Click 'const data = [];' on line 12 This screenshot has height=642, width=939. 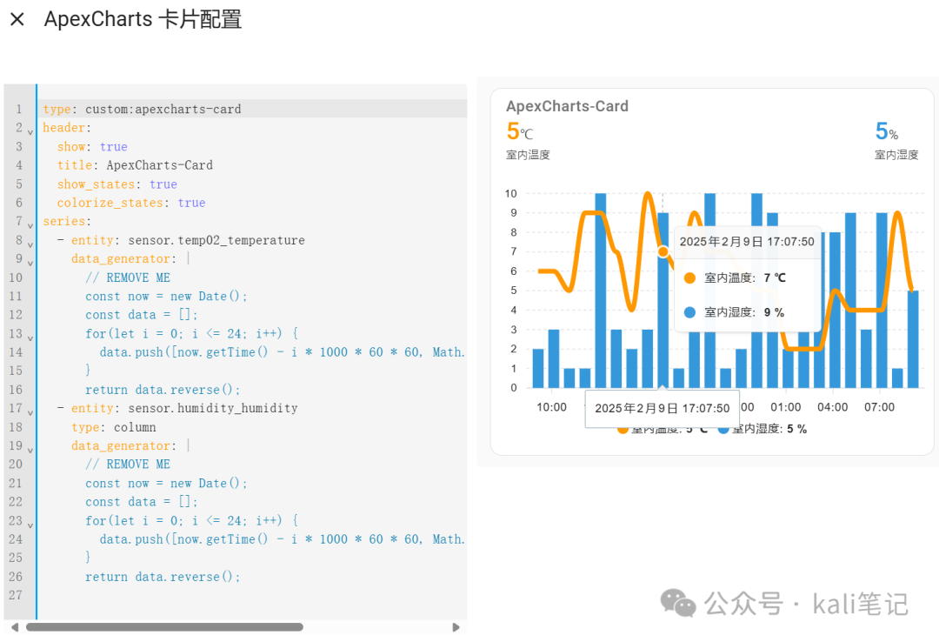point(142,315)
